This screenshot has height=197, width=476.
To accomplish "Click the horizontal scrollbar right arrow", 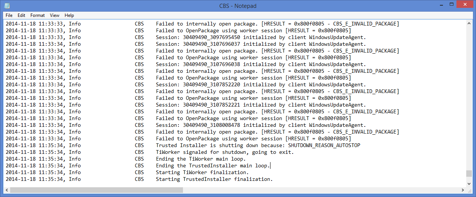I will pos(462,190).
